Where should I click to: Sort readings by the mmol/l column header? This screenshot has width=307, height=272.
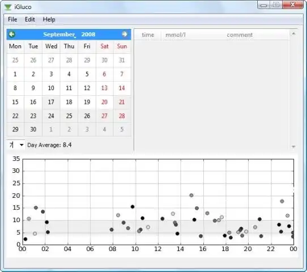(176, 35)
